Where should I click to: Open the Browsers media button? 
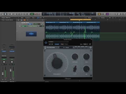[124, 14]
